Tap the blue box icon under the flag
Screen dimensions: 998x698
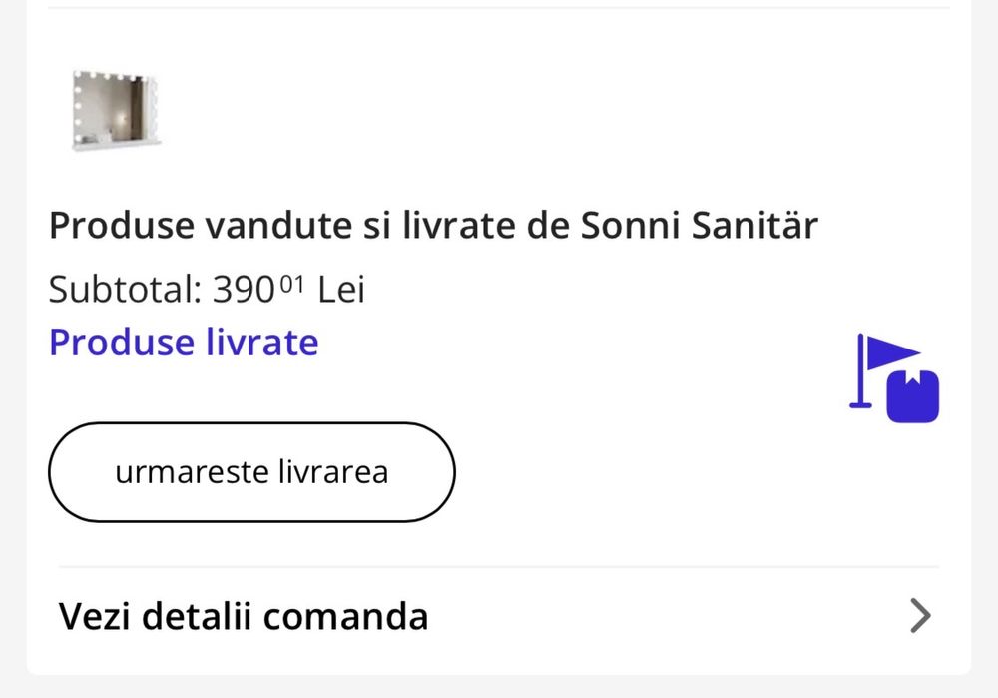click(912, 396)
